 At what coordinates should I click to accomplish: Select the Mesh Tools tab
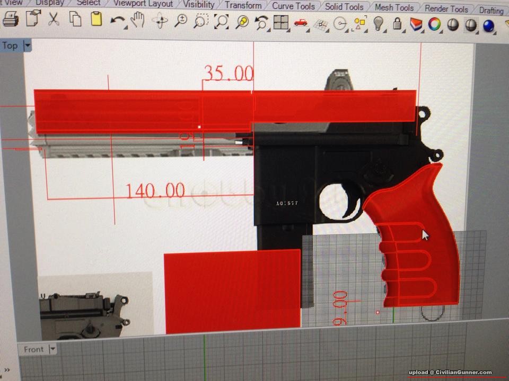tap(393, 7)
